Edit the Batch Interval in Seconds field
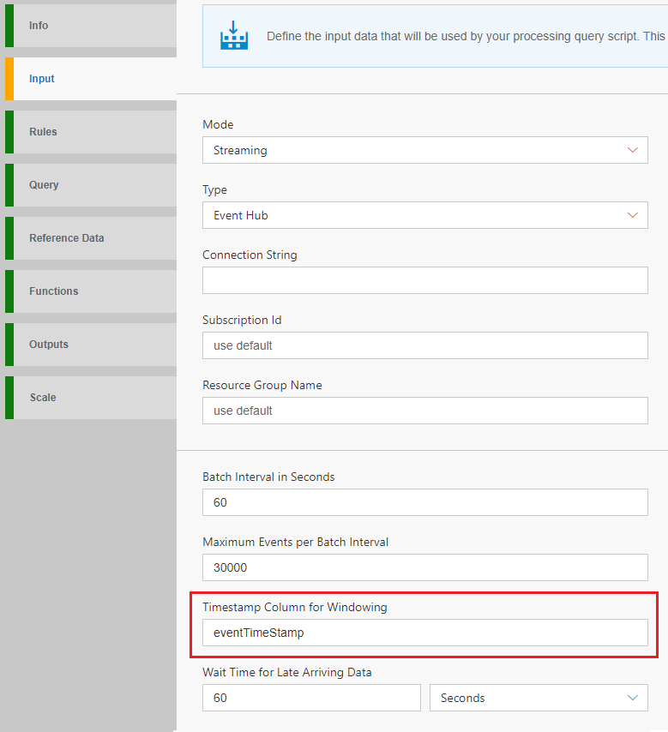 coord(424,502)
